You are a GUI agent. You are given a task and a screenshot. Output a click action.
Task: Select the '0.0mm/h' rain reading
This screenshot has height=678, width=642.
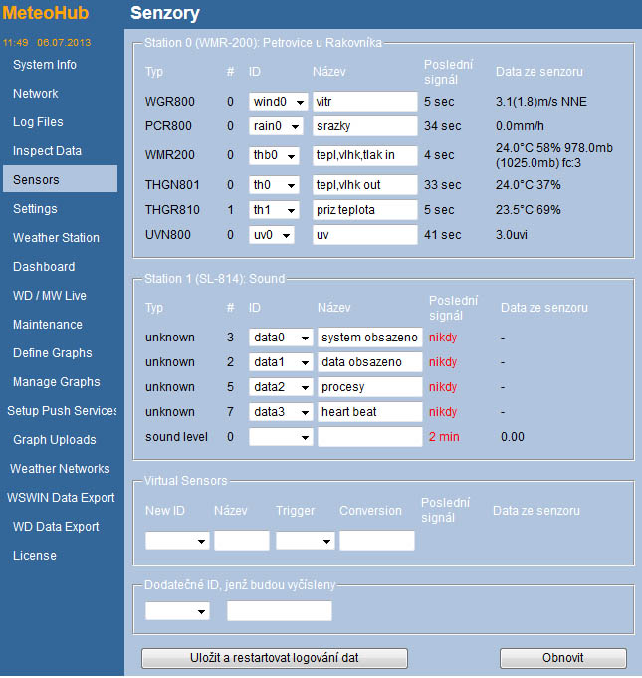click(x=520, y=126)
